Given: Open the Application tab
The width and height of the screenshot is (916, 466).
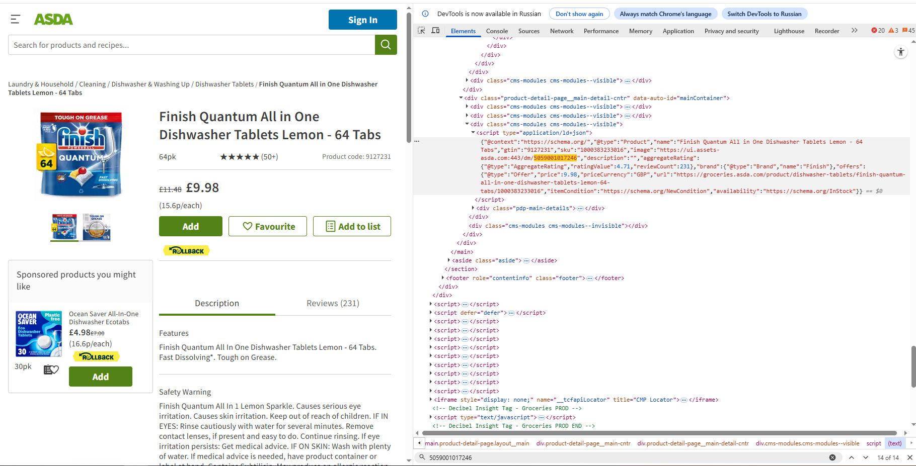Looking at the screenshot, I should click(678, 31).
